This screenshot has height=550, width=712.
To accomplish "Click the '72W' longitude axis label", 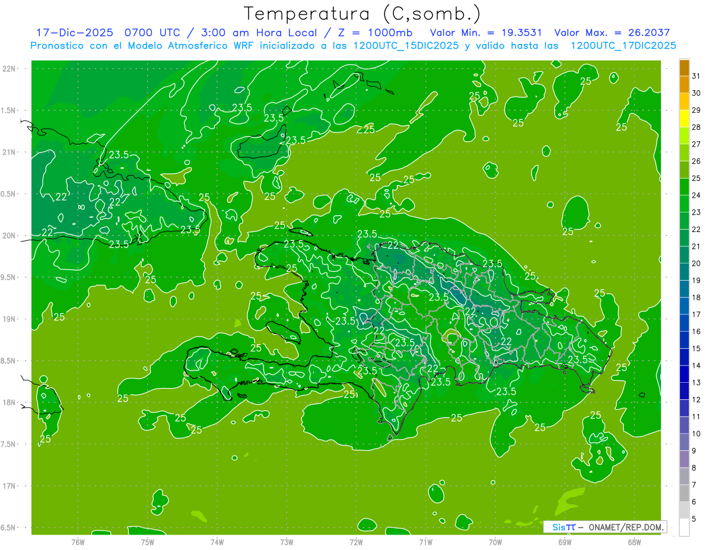I will tap(356, 542).
